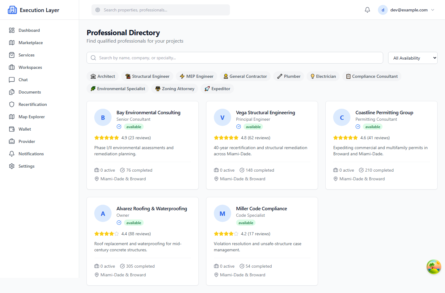Click the Marketplace map icon in sidebar
This screenshot has height=293, width=445.
pos(12,43)
